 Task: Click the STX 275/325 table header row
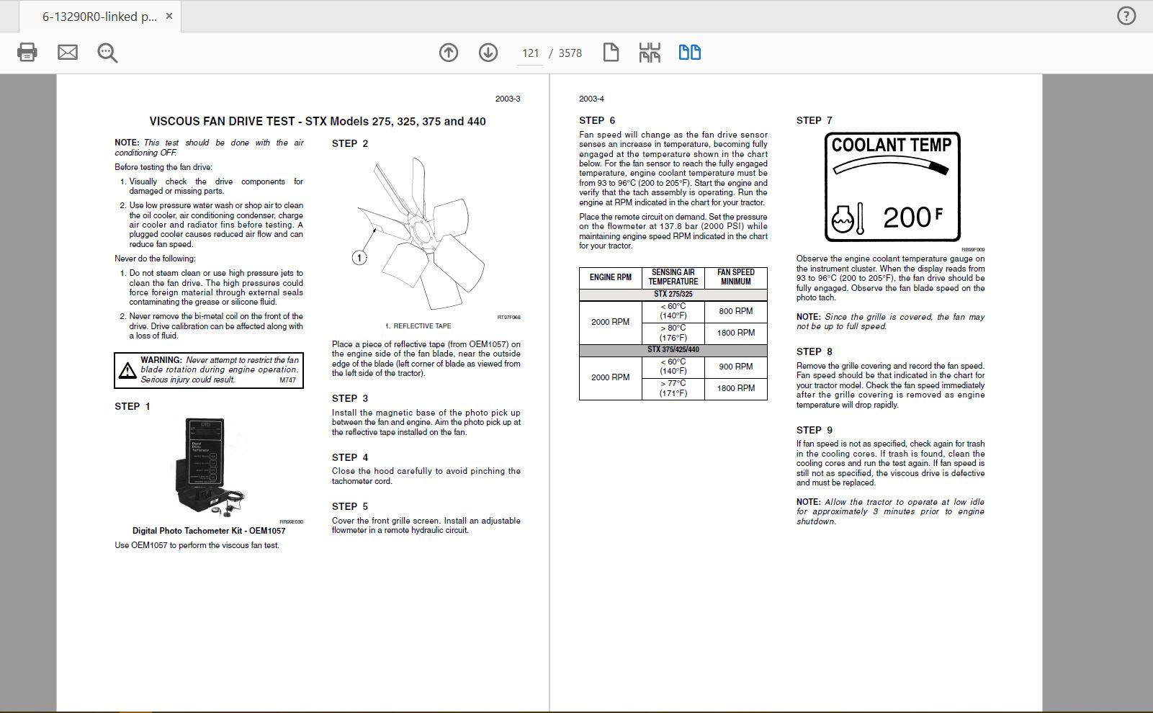673,295
